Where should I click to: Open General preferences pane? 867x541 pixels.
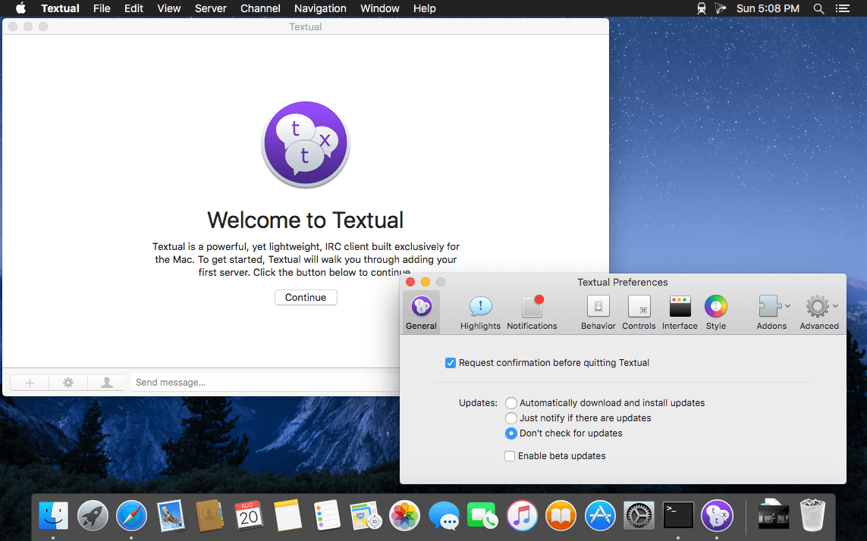click(421, 312)
